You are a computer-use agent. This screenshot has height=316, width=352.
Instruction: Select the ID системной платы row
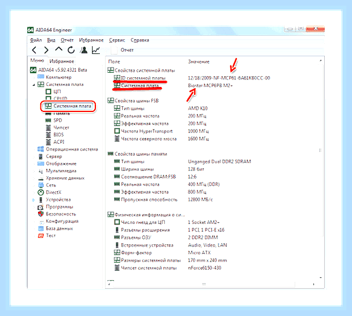pos(192,78)
